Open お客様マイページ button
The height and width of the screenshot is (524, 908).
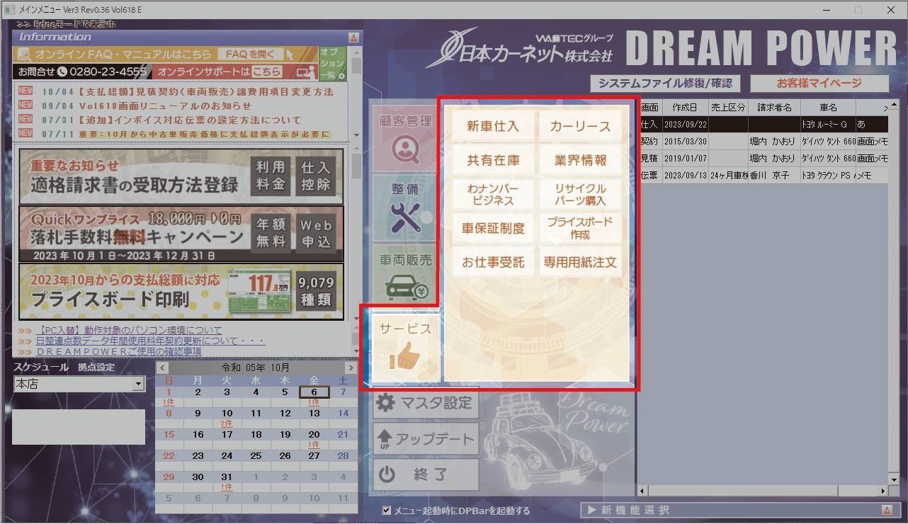[819, 83]
